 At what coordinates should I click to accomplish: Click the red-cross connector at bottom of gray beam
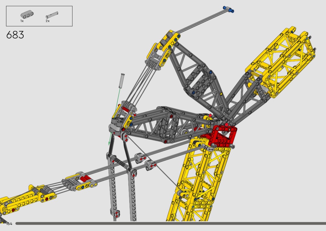click(x=116, y=214)
